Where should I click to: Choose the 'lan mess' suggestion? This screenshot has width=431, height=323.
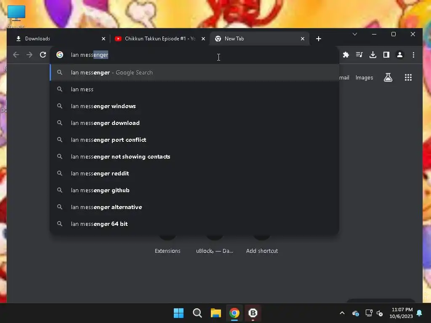[194, 89]
